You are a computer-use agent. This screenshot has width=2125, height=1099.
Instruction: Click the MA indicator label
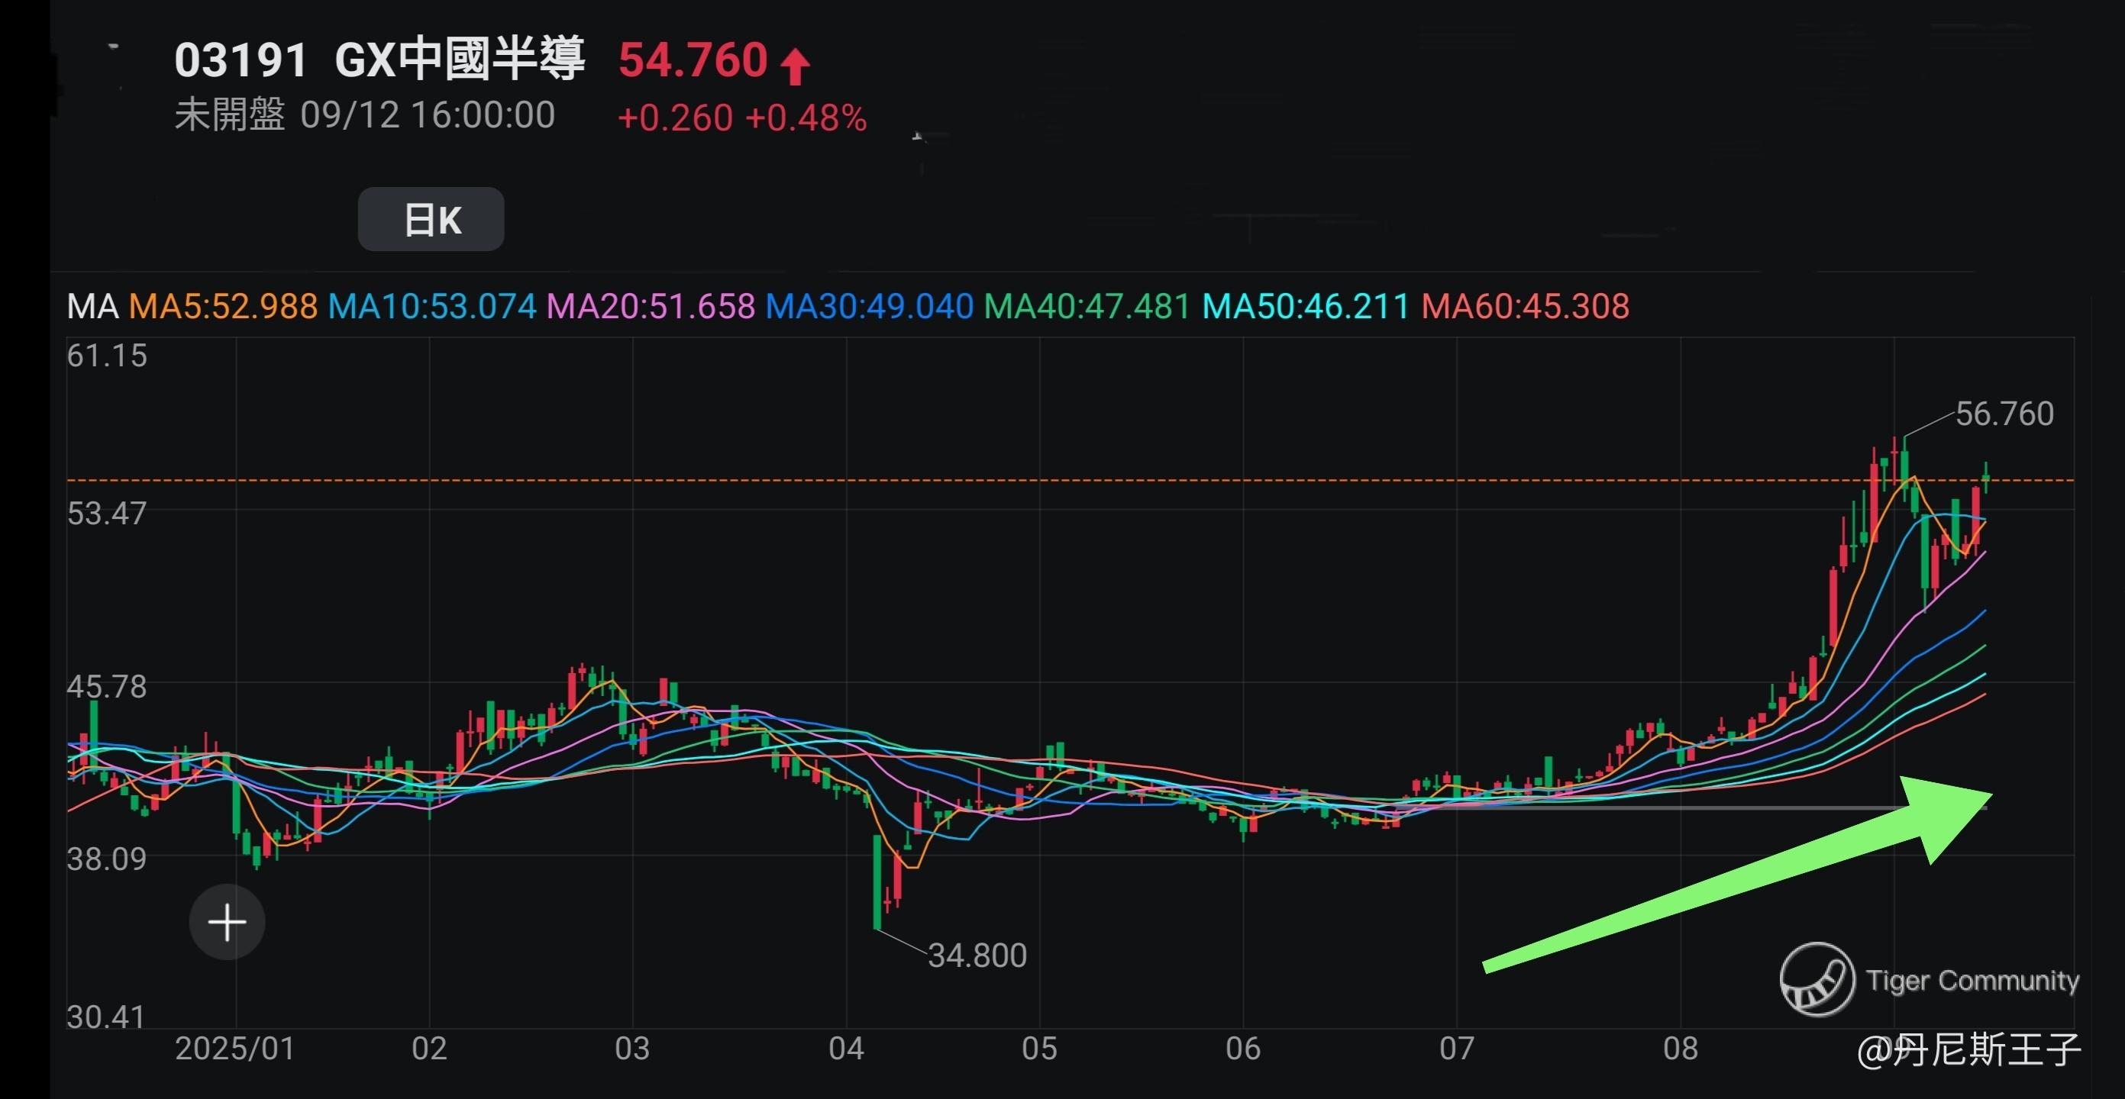click(x=92, y=307)
